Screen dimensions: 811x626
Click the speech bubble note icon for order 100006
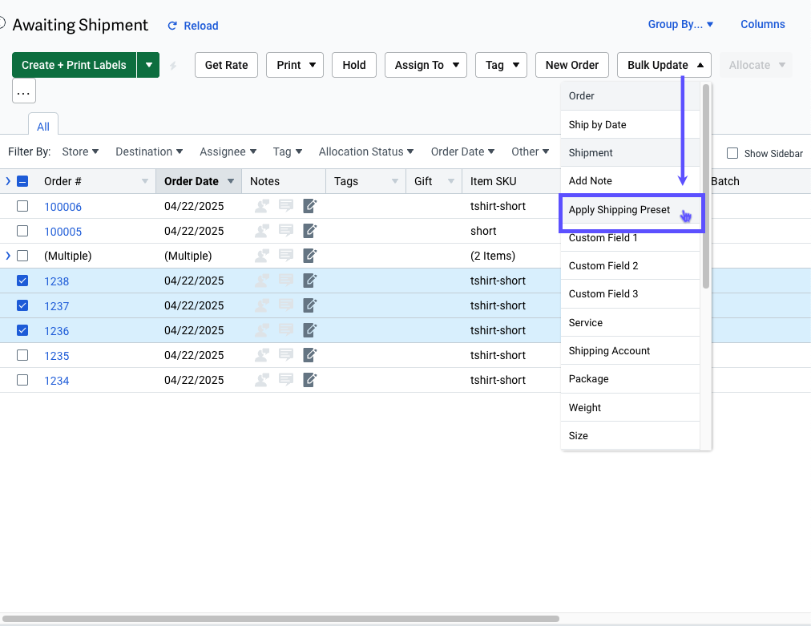[x=286, y=206]
